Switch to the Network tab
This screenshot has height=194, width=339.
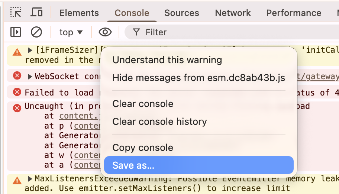point(233,13)
